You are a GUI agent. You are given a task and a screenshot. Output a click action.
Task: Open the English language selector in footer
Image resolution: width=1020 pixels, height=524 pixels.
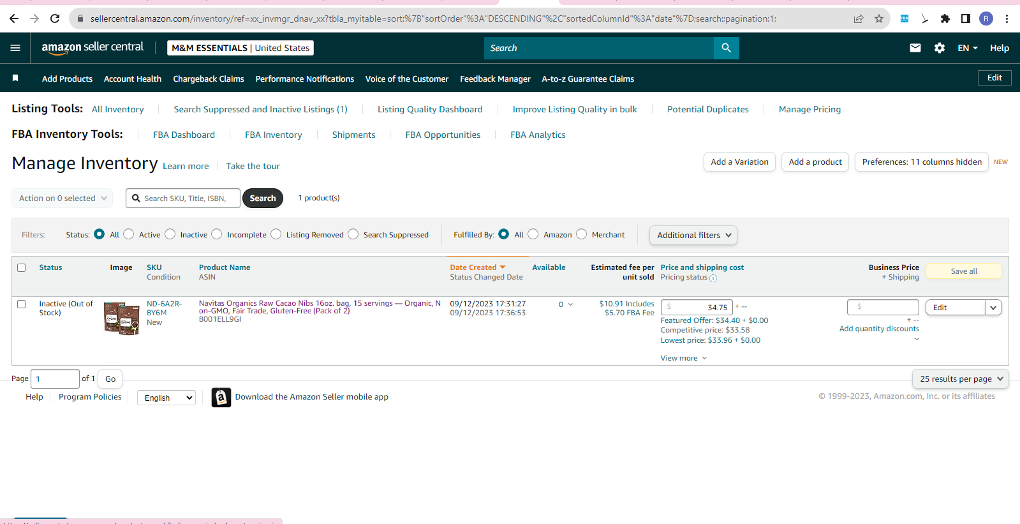(x=166, y=398)
